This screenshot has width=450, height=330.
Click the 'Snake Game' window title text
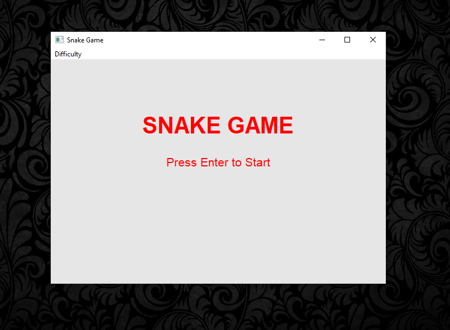85,40
